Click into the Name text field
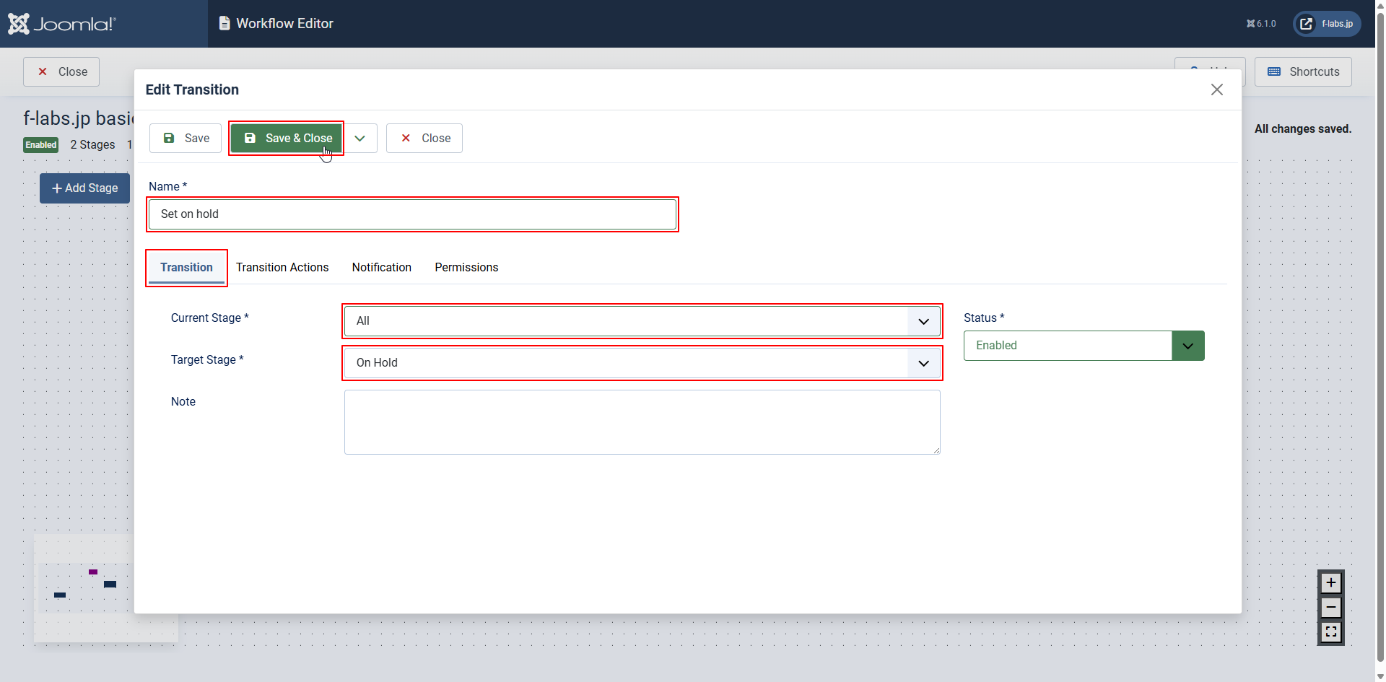Image resolution: width=1386 pixels, height=682 pixels. [x=412, y=214]
